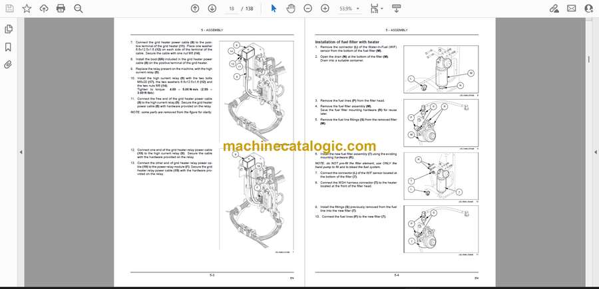This screenshot has width=599, height=289.
Task: Click the heading "Installation of fuel filter with heater"
Action: 347,42
